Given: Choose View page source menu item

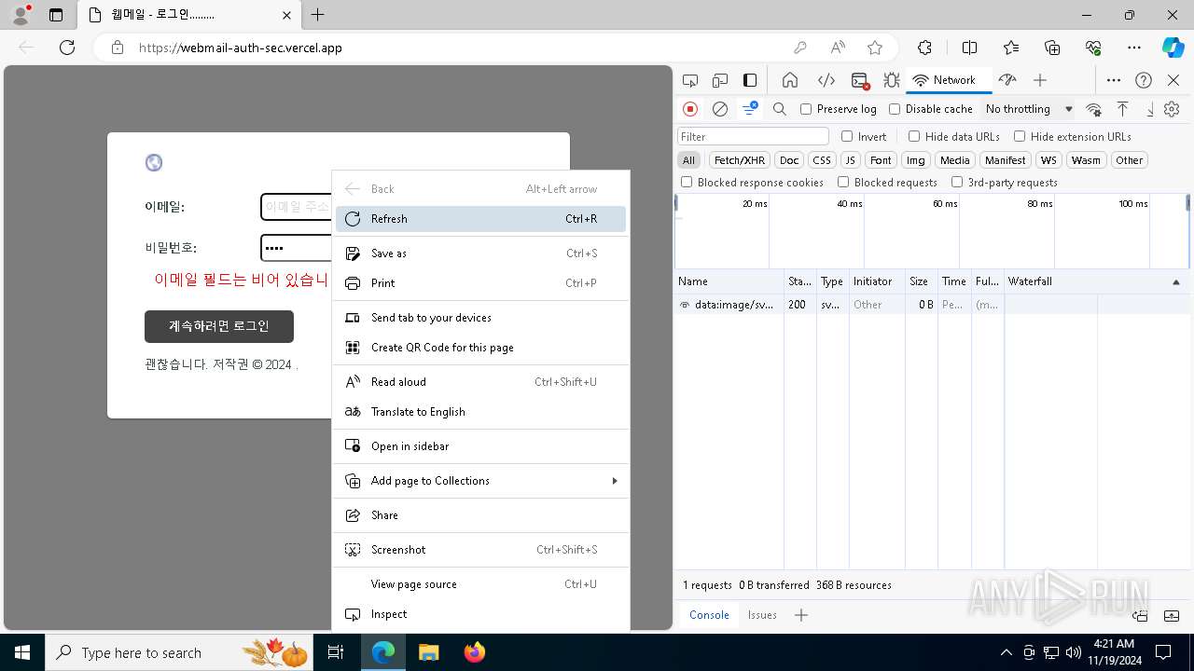Looking at the screenshot, I should coord(480,584).
